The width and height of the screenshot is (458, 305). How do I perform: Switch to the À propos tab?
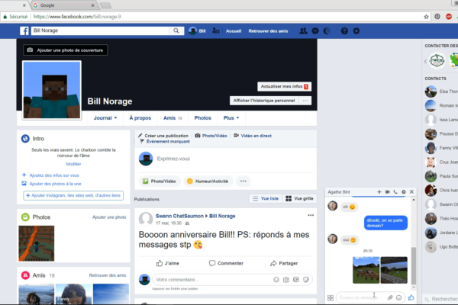[x=140, y=118]
